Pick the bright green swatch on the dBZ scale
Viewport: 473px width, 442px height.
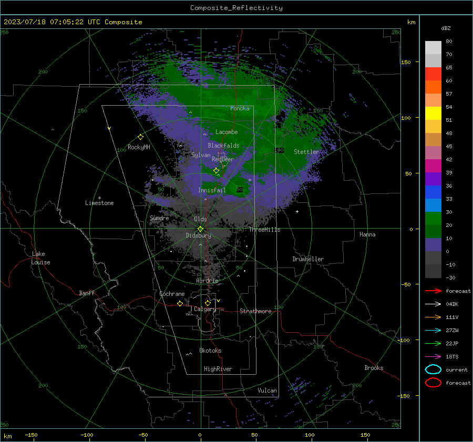[x=433, y=219]
